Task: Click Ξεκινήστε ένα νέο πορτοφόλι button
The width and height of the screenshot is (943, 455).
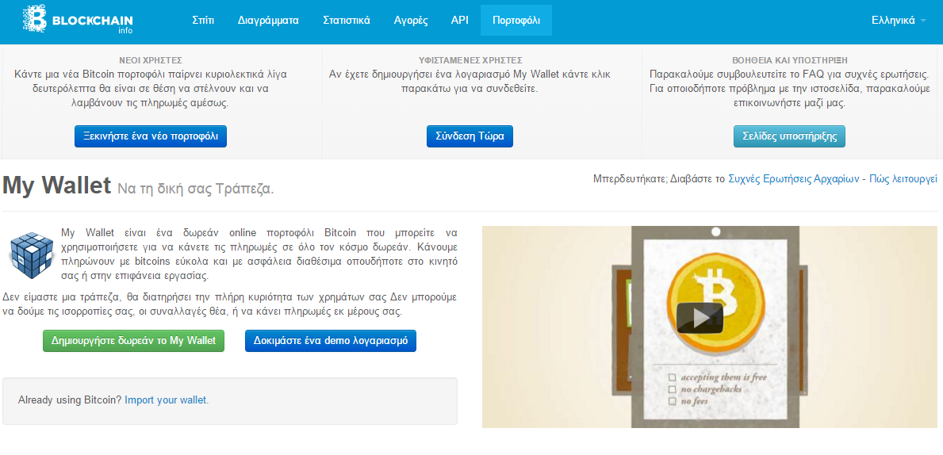Action: coord(151,136)
